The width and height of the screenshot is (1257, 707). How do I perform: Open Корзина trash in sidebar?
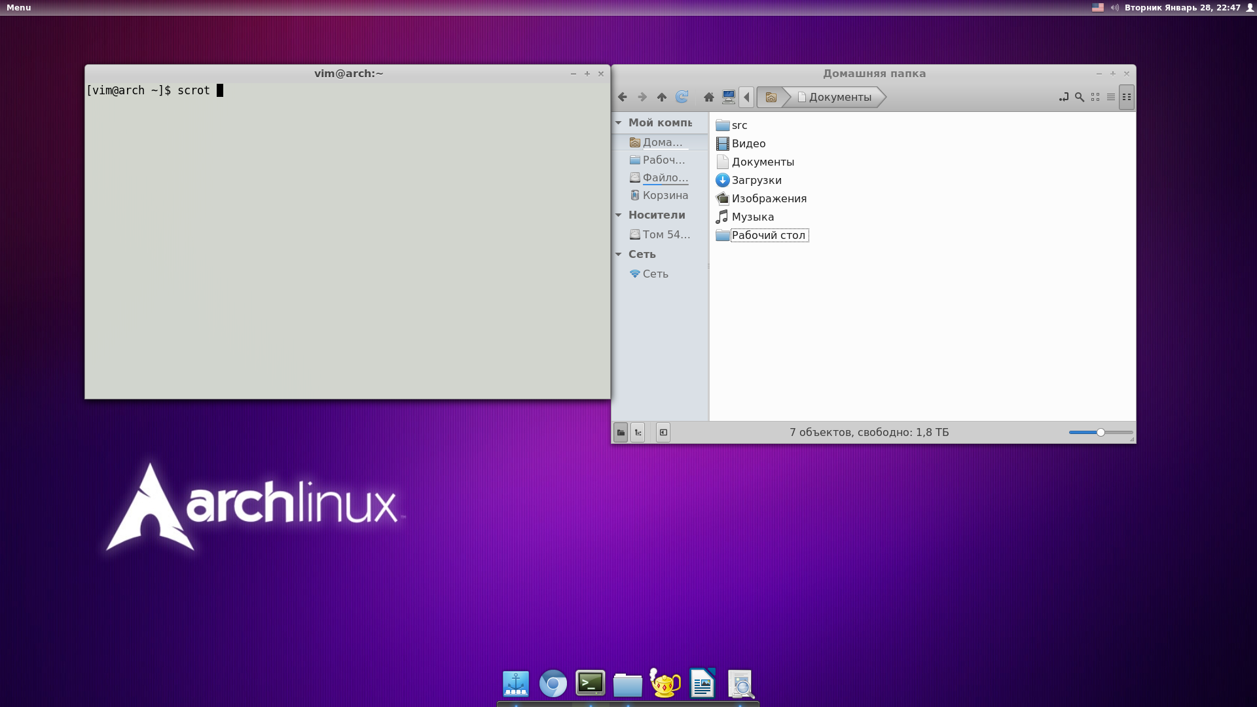coord(660,195)
